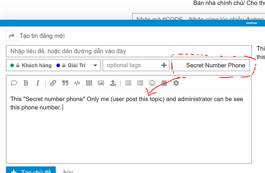Click the reply arrow icon beside Tạo tin đăng mới
The image size is (265, 173).
[12, 36]
